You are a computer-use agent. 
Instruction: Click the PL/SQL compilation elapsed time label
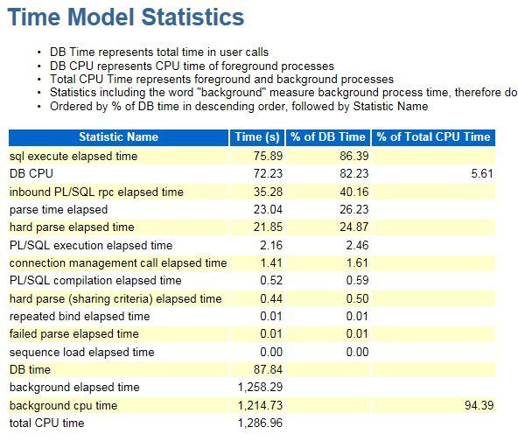click(x=95, y=281)
